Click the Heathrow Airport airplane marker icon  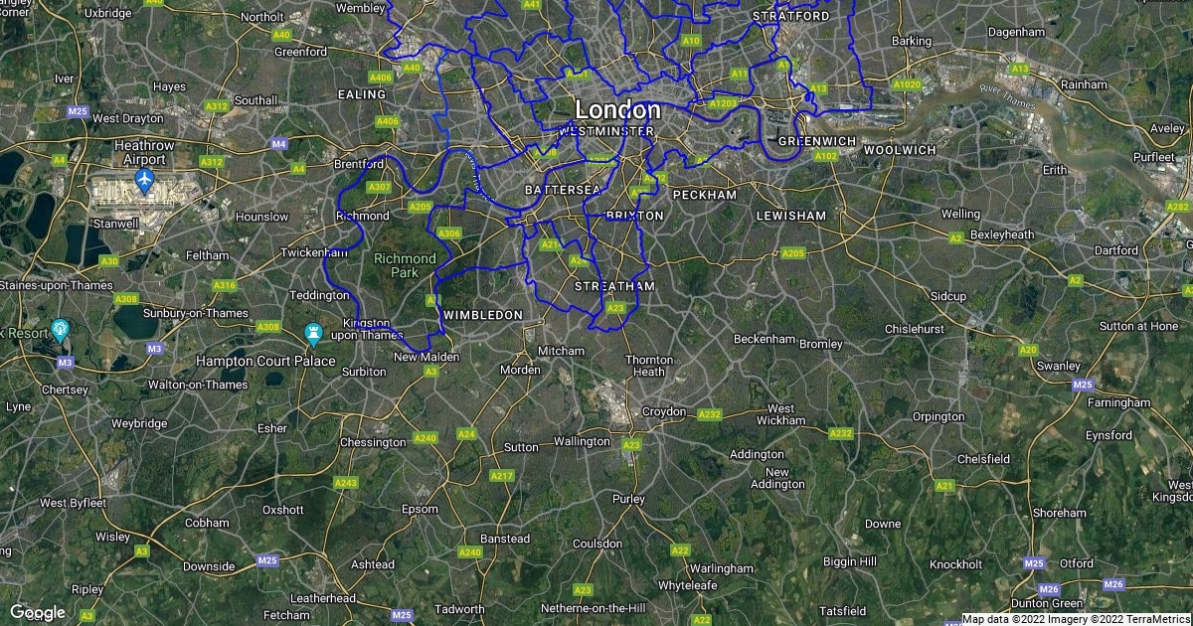tap(144, 181)
